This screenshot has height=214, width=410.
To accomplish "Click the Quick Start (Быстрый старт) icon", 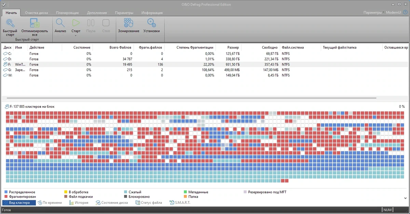I will coord(10,23).
